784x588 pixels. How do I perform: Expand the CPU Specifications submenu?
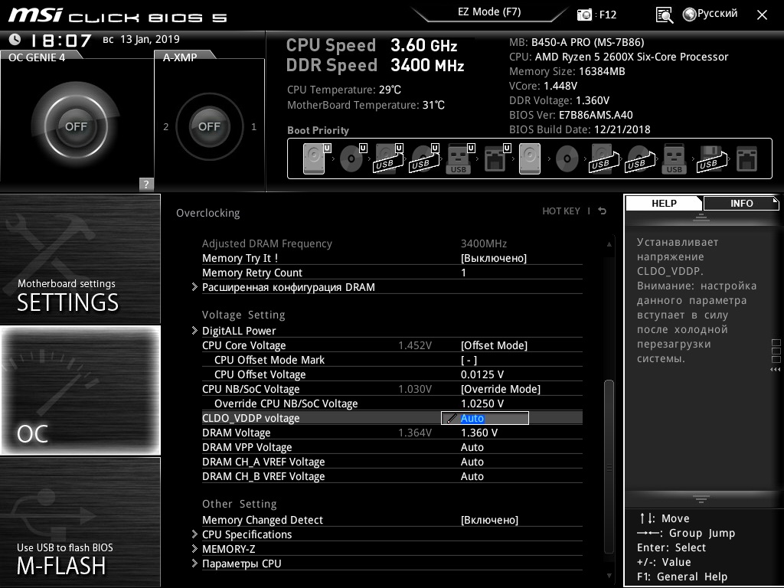(x=247, y=534)
